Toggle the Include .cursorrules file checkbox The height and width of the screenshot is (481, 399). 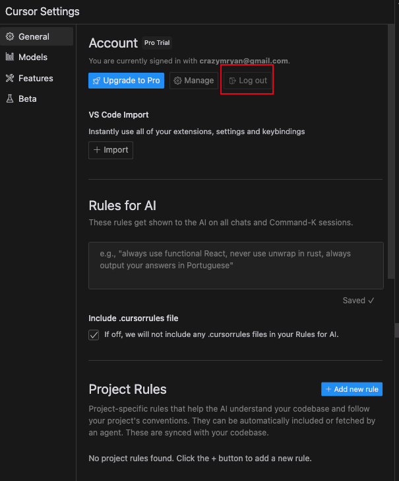[94, 334]
